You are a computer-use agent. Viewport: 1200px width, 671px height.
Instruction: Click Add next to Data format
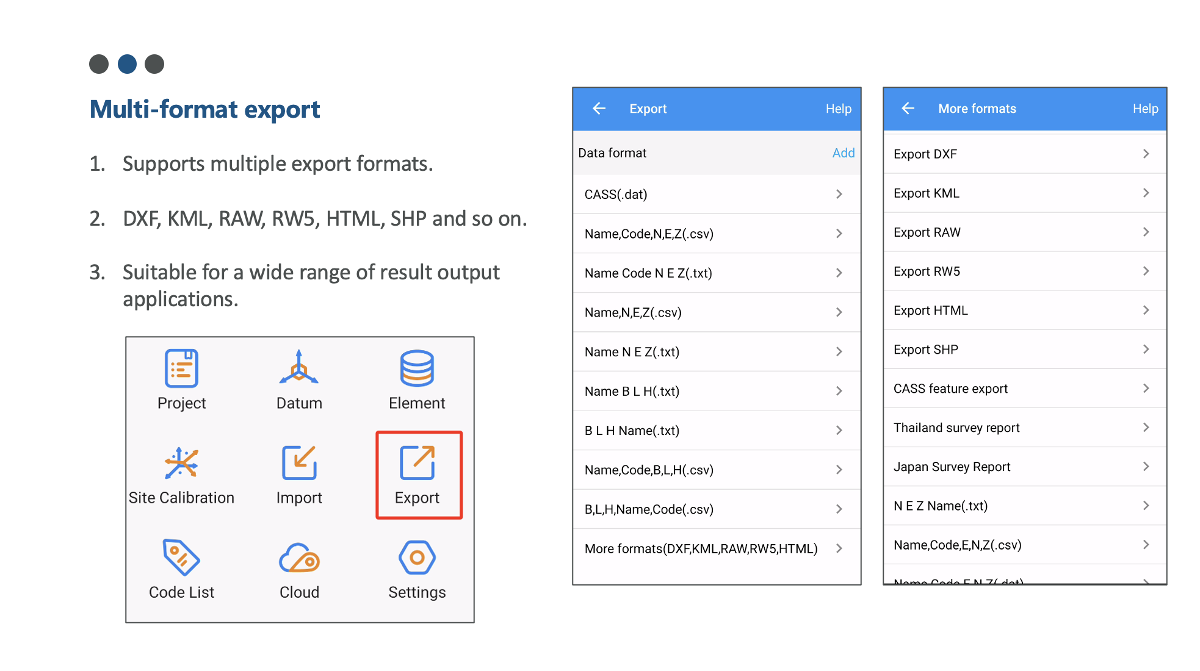coord(843,153)
